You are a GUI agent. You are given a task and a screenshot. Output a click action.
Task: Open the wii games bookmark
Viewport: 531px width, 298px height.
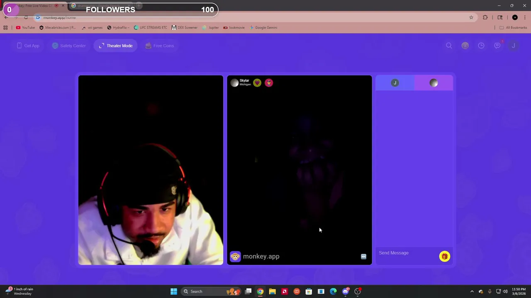click(x=92, y=28)
